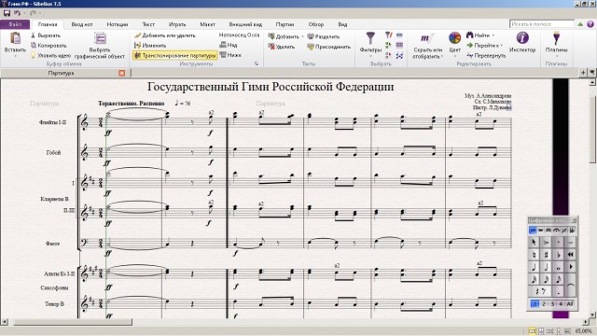Click the horizontal scrollbar thumb
This screenshot has width=597, height=336.
tap(73, 322)
